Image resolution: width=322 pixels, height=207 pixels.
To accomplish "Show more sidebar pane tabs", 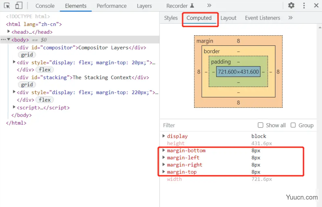I will click(290, 18).
